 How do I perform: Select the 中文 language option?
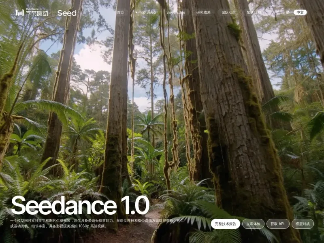pyautogui.click(x=300, y=13)
